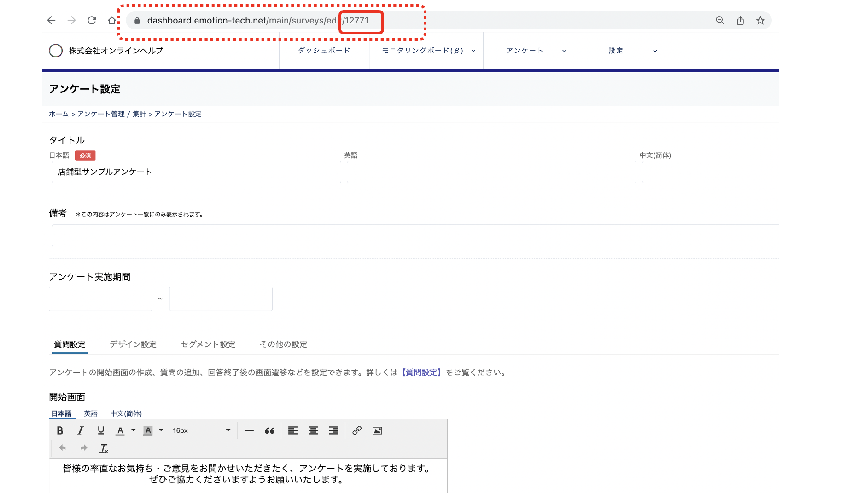Insert a hyperlink using the link icon
The image size is (852, 493).
point(357,430)
